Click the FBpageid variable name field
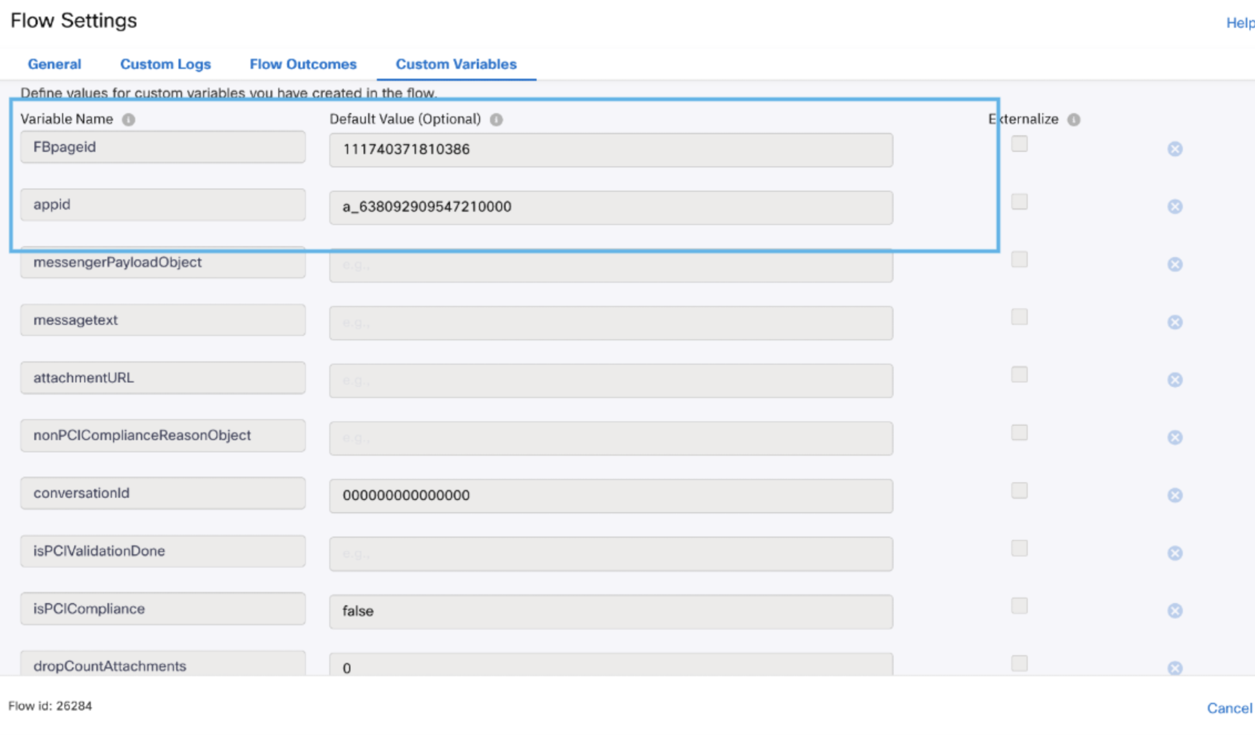The image size is (1255, 735). [163, 147]
